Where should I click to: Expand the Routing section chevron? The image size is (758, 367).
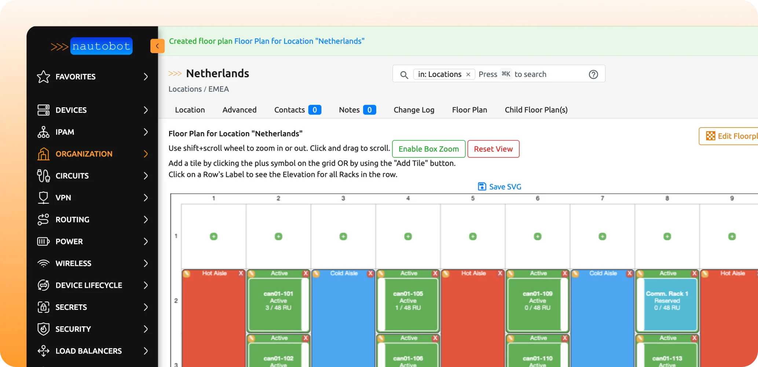(146, 219)
